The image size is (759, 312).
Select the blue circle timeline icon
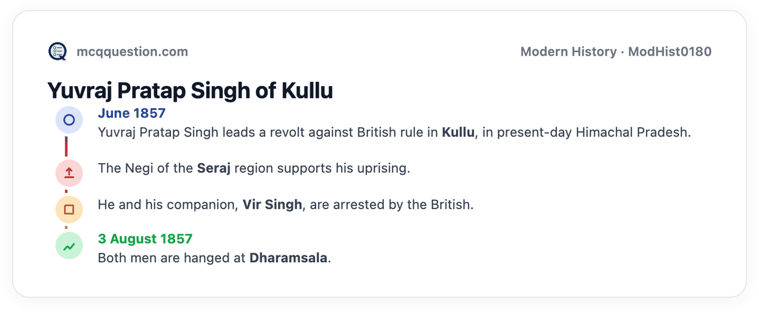pyautogui.click(x=69, y=120)
